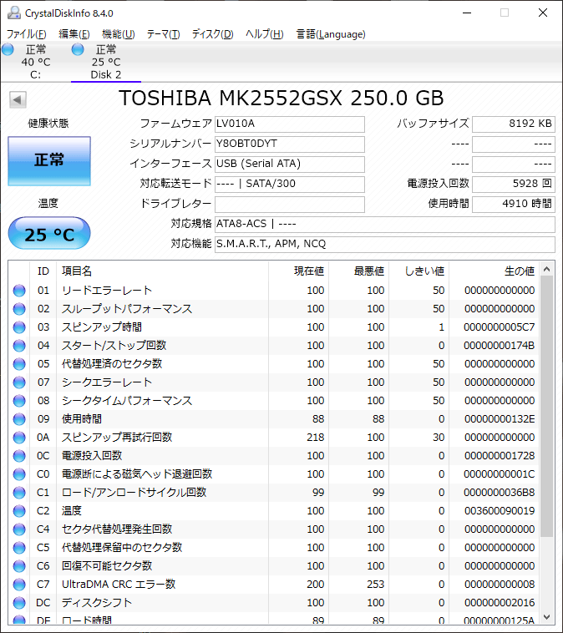Click the TOSHIBA MK2552GSX 250.0 GB title
Viewport: 563px width, 633px height.
[x=281, y=98]
